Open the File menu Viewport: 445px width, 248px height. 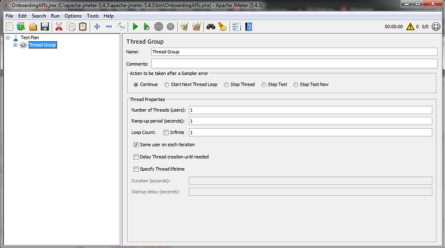coord(10,16)
